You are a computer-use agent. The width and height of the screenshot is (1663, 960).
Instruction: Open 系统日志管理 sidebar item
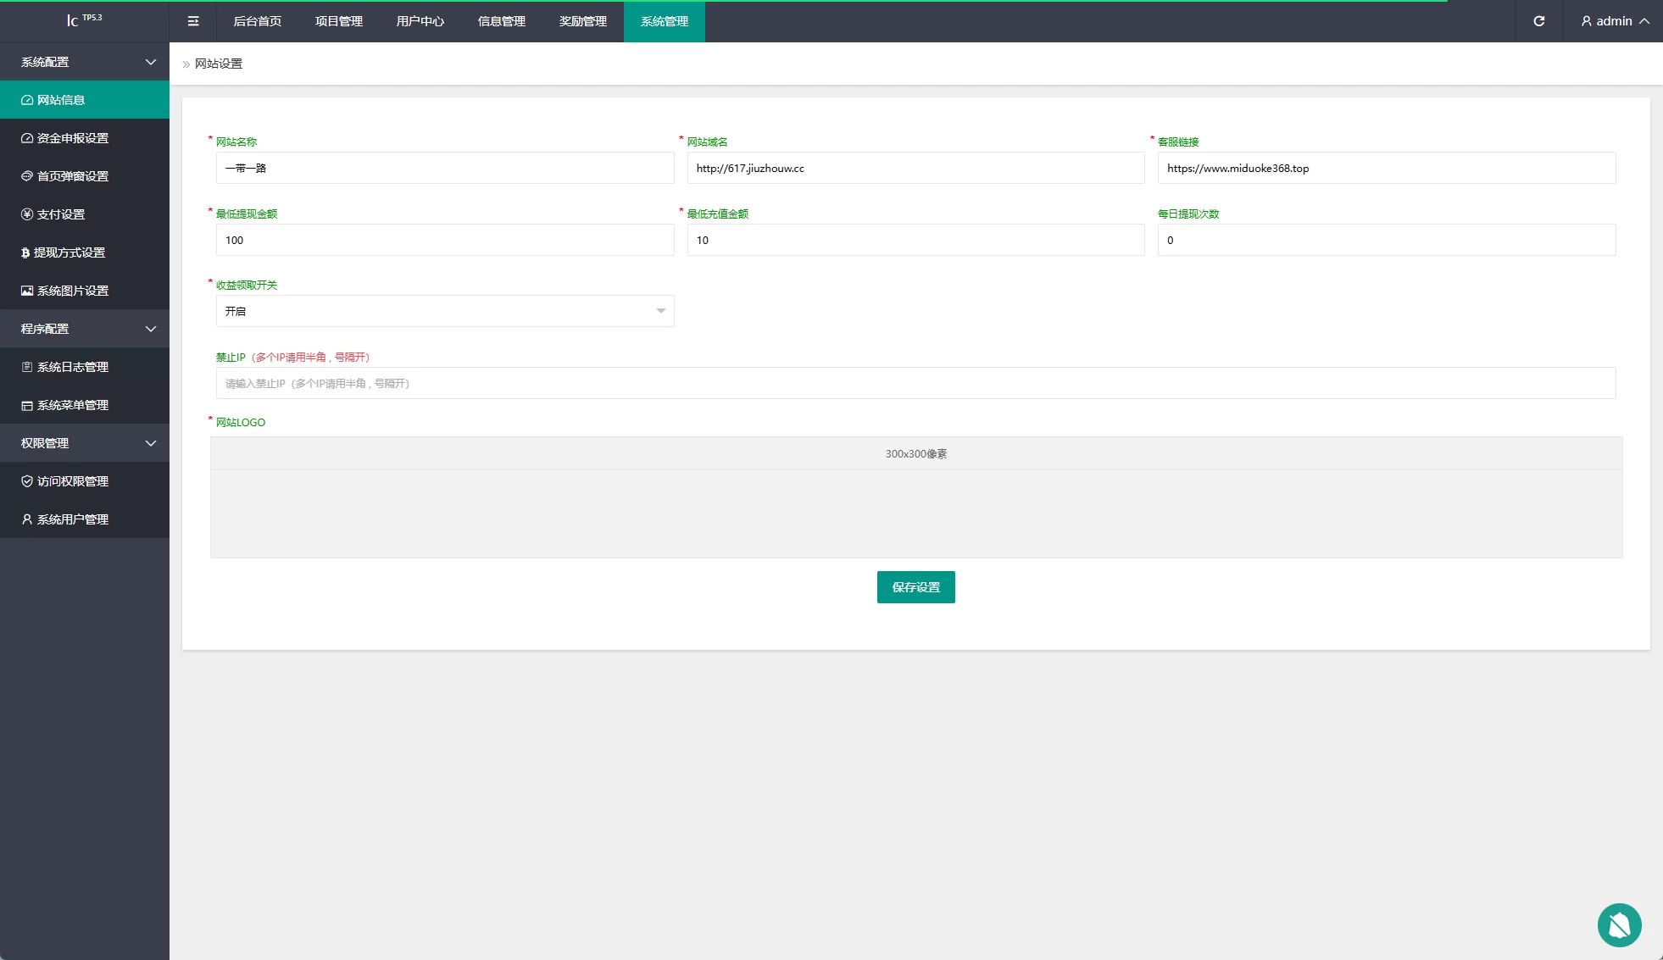pos(73,367)
